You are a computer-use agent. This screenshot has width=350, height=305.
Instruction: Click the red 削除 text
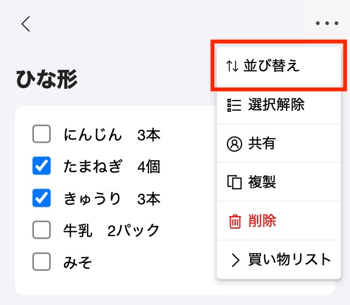pos(262,221)
